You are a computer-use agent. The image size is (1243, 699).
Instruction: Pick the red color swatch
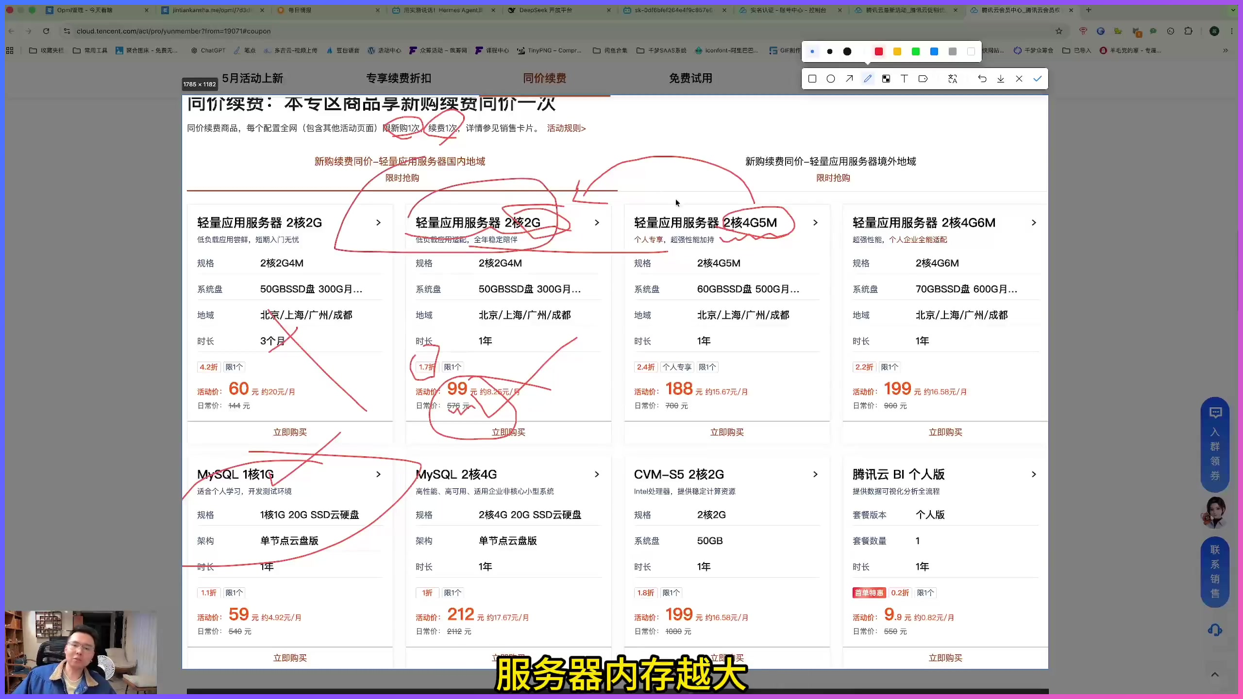pos(879,51)
